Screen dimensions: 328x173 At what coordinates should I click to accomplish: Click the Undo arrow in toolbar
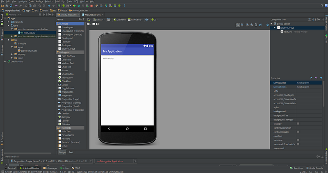point(16,6)
